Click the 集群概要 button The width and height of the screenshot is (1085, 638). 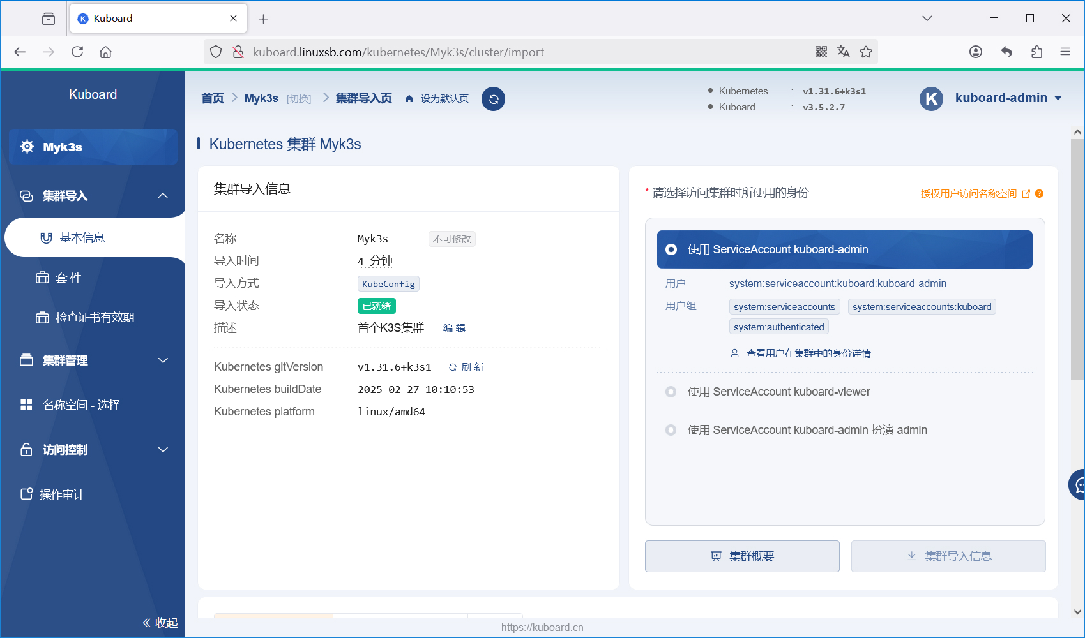coord(742,556)
